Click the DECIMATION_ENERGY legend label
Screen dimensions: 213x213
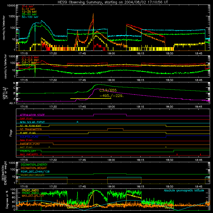(x=34, y=165)
